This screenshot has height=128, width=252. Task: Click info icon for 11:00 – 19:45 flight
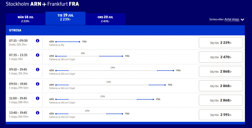click(38, 98)
